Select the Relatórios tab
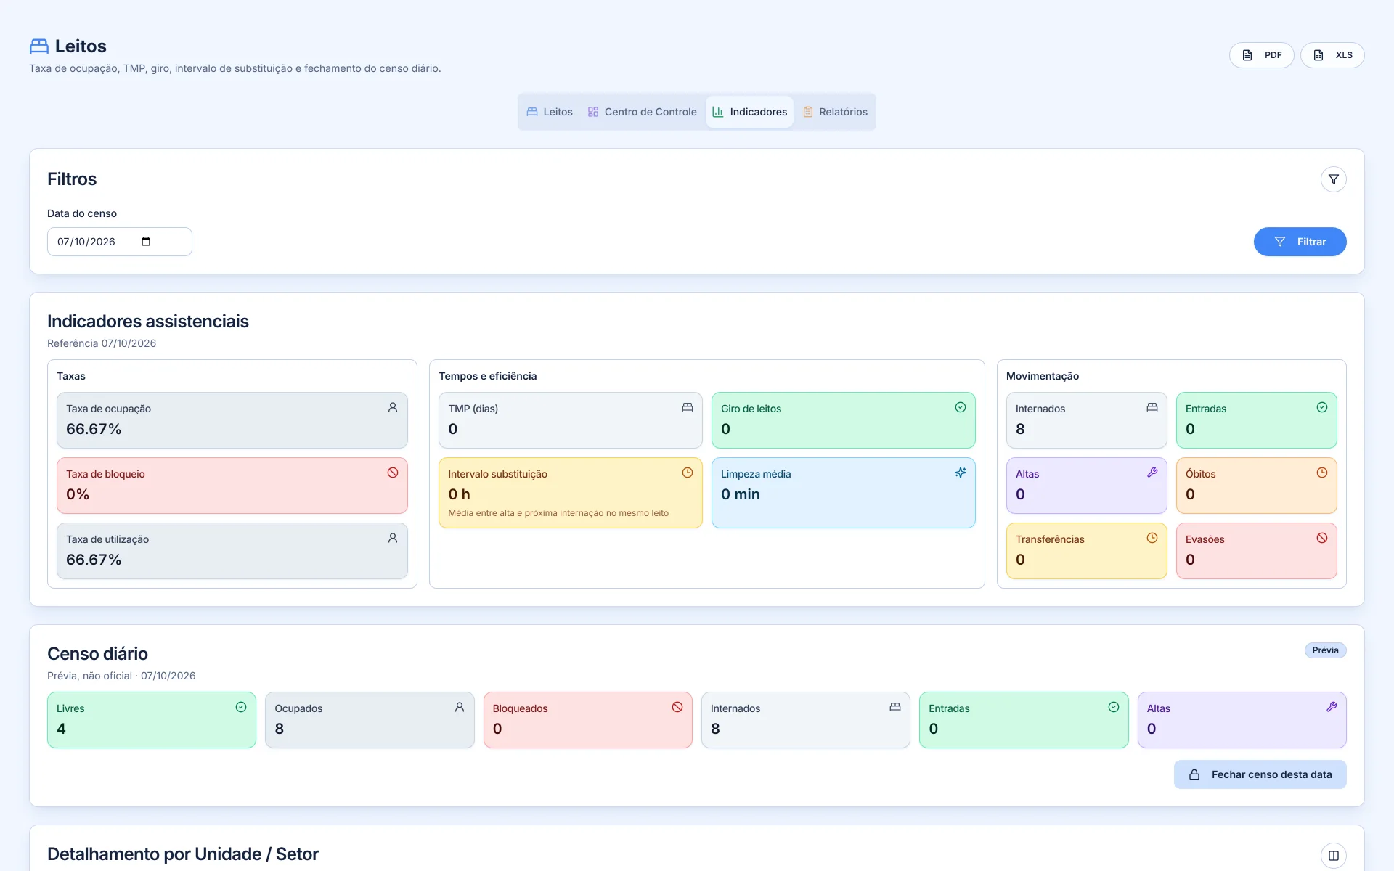This screenshot has height=871, width=1394. pos(835,112)
